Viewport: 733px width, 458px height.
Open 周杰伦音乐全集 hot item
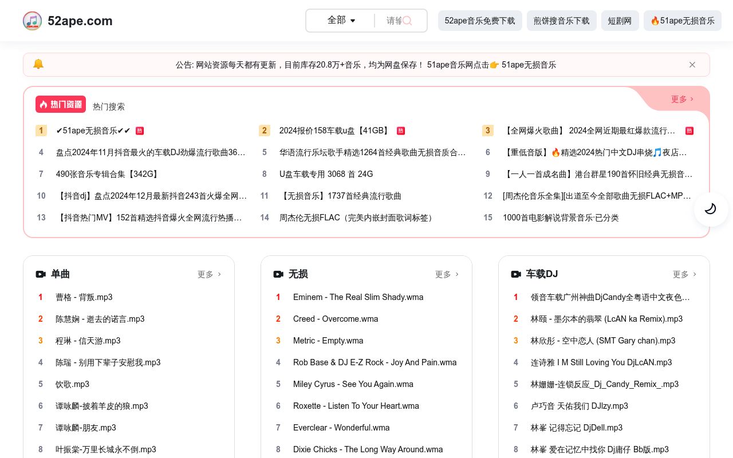(597, 196)
